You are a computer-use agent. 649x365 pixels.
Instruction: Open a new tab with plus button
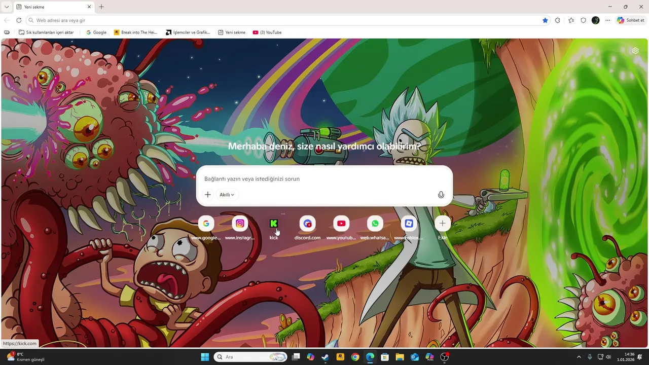coord(101,7)
